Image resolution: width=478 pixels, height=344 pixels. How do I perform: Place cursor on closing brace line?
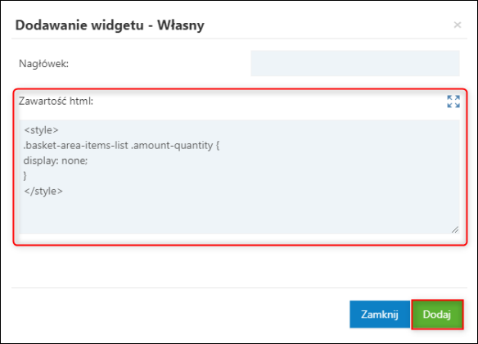click(25, 176)
